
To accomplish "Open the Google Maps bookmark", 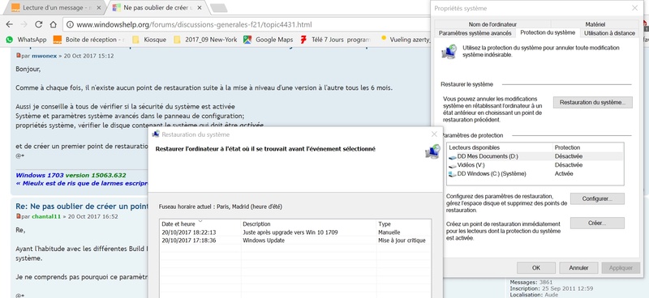I will pyautogui.click(x=269, y=40).
